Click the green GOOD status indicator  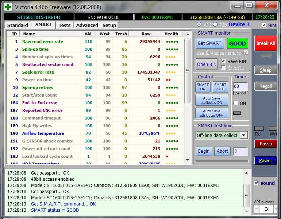pyautogui.click(x=238, y=43)
